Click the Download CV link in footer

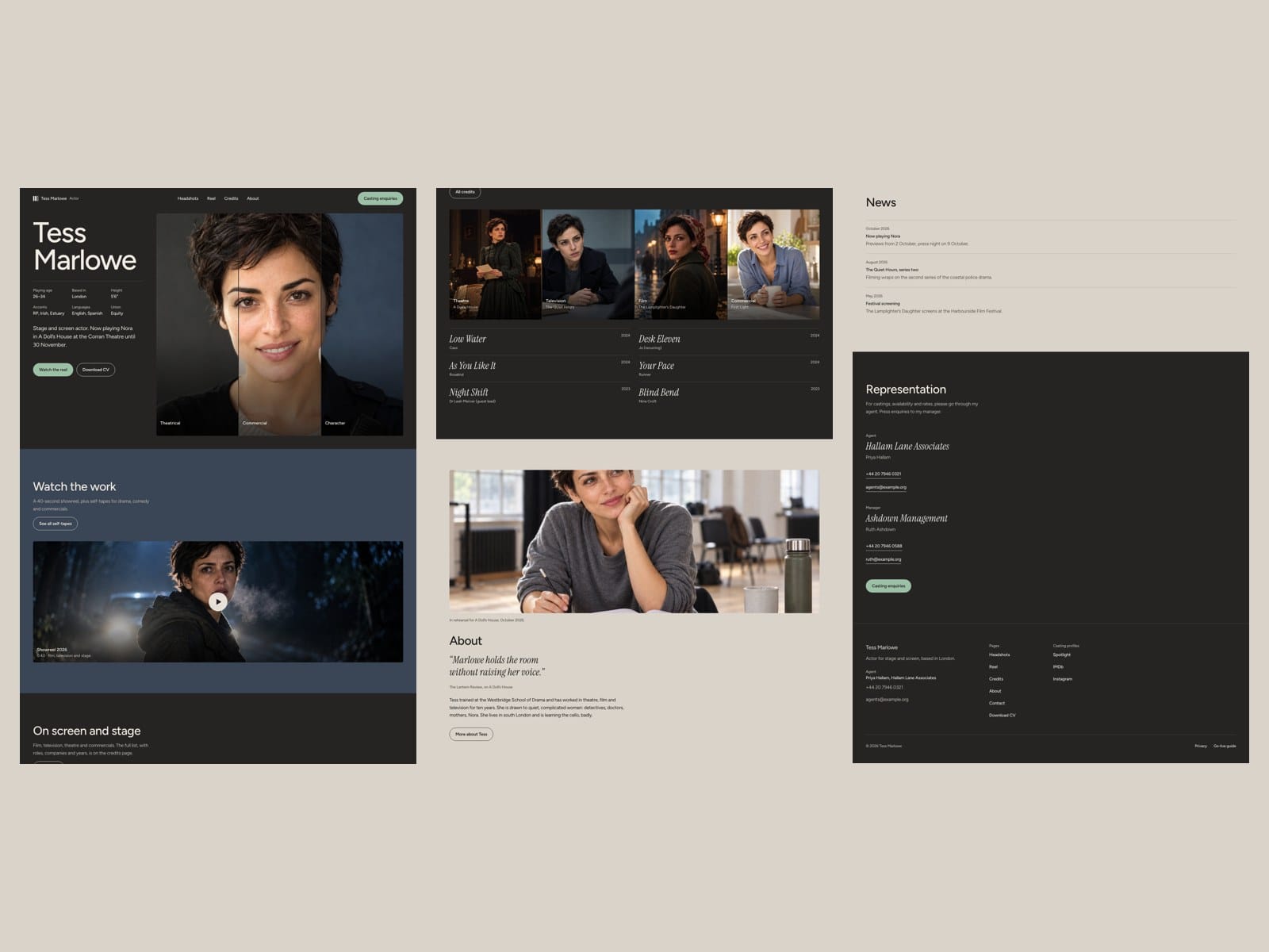pyautogui.click(x=1003, y=716)
